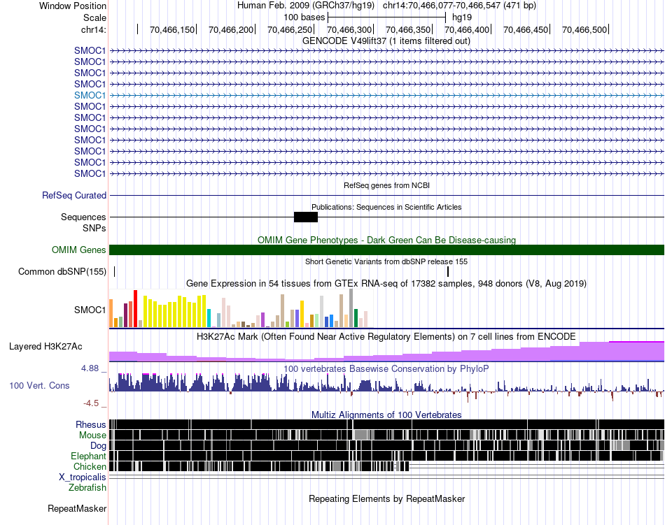Viewport: 665px width, 525px height.
Task: Select the Mouse alignment row label
Action: [92, 435]
